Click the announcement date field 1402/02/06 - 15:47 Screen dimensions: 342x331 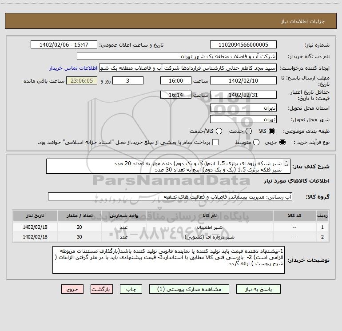[x=64, y=45]
